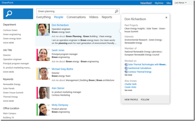Open the Geothermal Calculations file

pos(139,68)
